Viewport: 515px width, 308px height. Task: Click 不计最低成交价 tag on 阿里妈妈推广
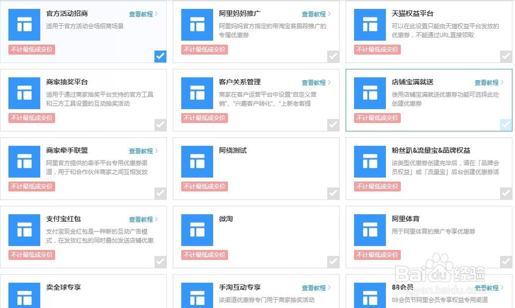[204, 49]
